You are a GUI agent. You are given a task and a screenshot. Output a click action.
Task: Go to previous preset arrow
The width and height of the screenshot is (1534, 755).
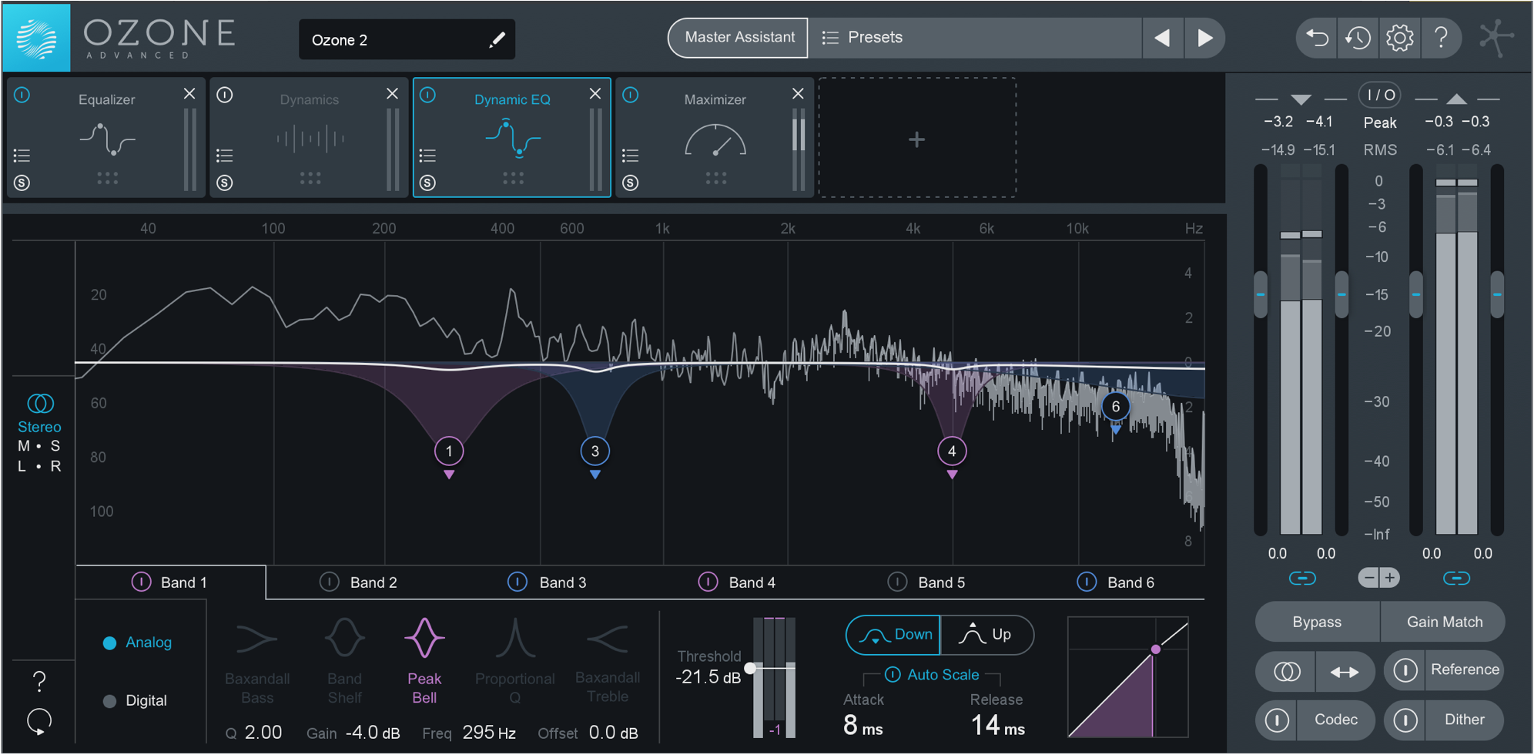tap(1162, 38)
